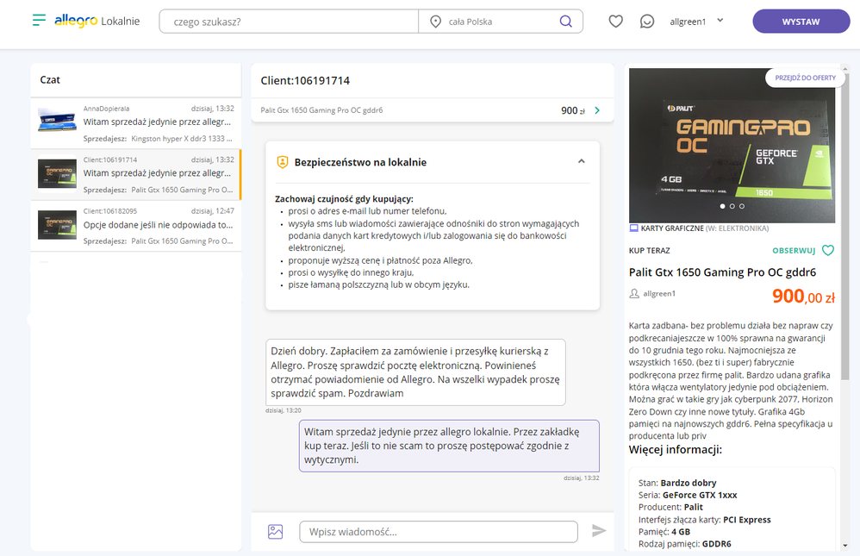Open favorites heart icon in header
The height and width of the screenshot is (556, 860).
click(x=616, y=22)
